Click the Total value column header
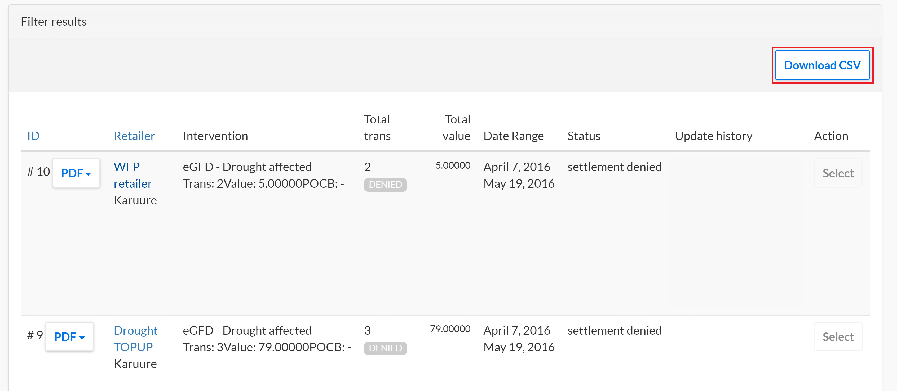This screenshot has height=391, width=897. point(456,127)
